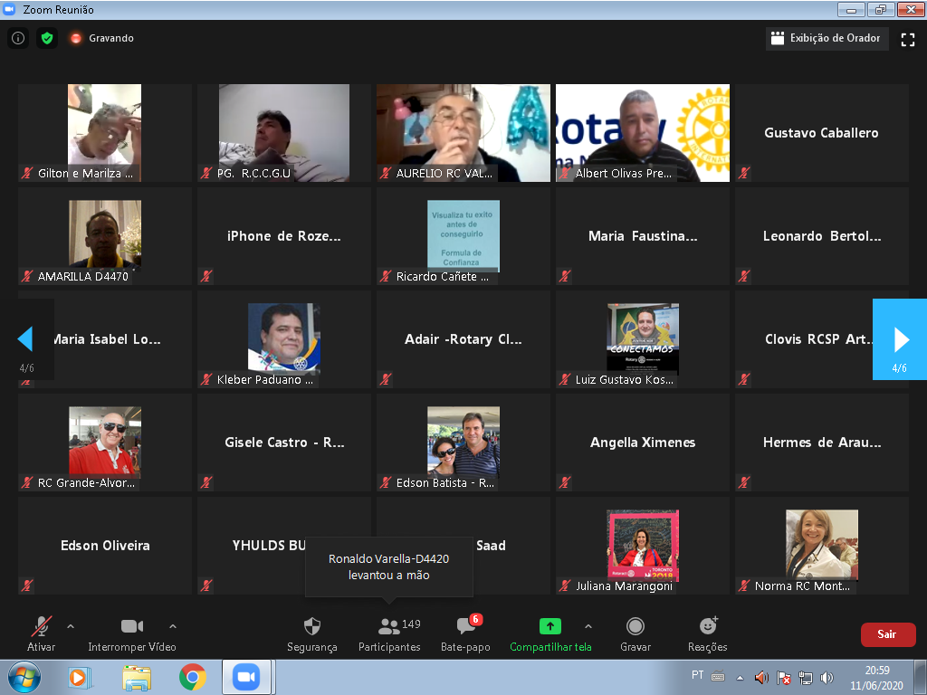Expand video options arrow beside Interromper Vídeo
927x695 pixels.
[x=173, y=626]
